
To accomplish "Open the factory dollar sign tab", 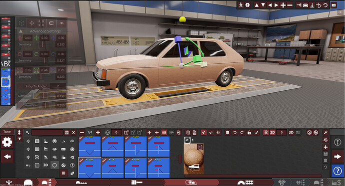I will [336, 183].
